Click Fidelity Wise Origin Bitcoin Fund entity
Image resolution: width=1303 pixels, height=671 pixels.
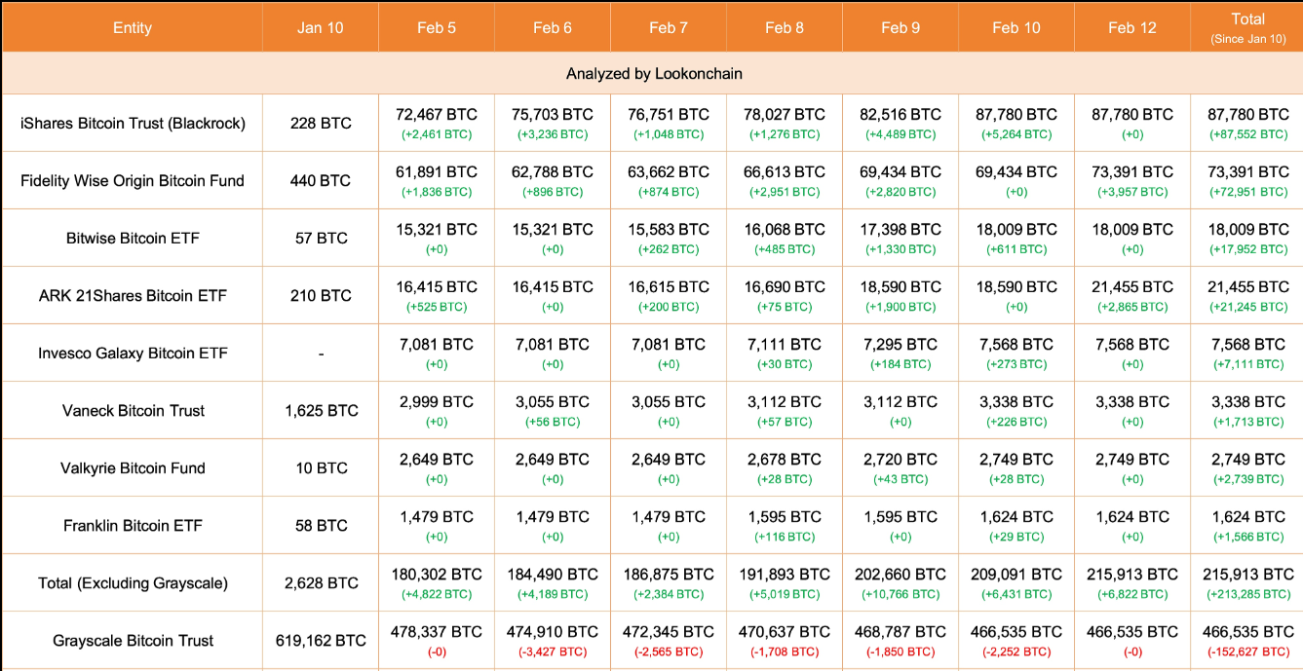[x=133, y=180]
